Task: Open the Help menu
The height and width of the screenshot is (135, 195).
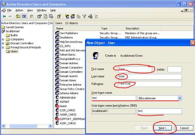Action: click(53, 10)
